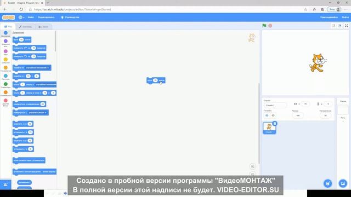The image size is (351, 197).
Task: Click the if on edge bounce block
Action: 29,160
